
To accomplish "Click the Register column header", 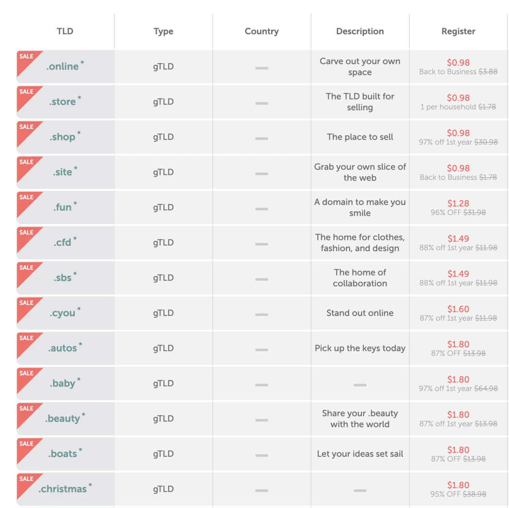I will click(x=458, y=31).
